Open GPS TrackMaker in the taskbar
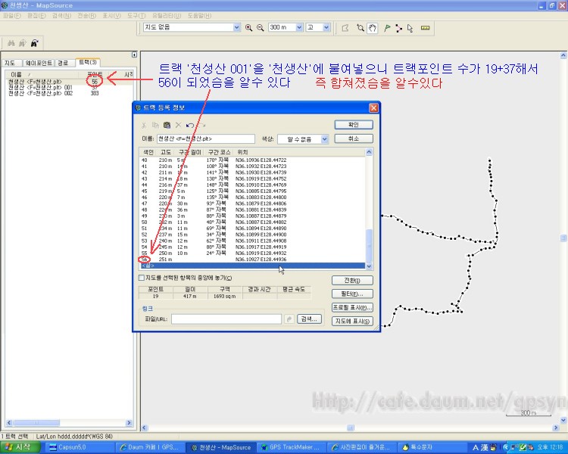Viewport: 568px width, 454px height. [292, 447]
